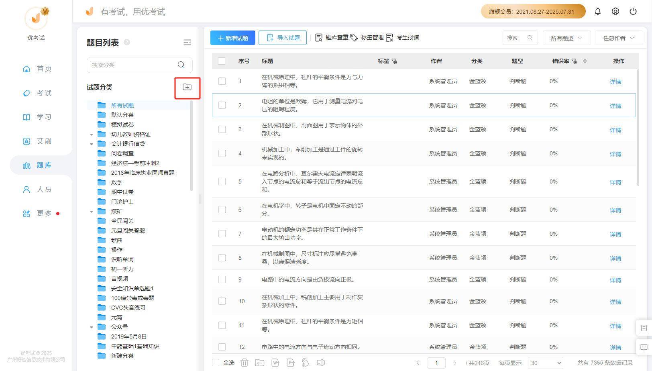Open the 每页显示 30 dropdown
Viewport: 652px width, 371px height.
[545, 363]
